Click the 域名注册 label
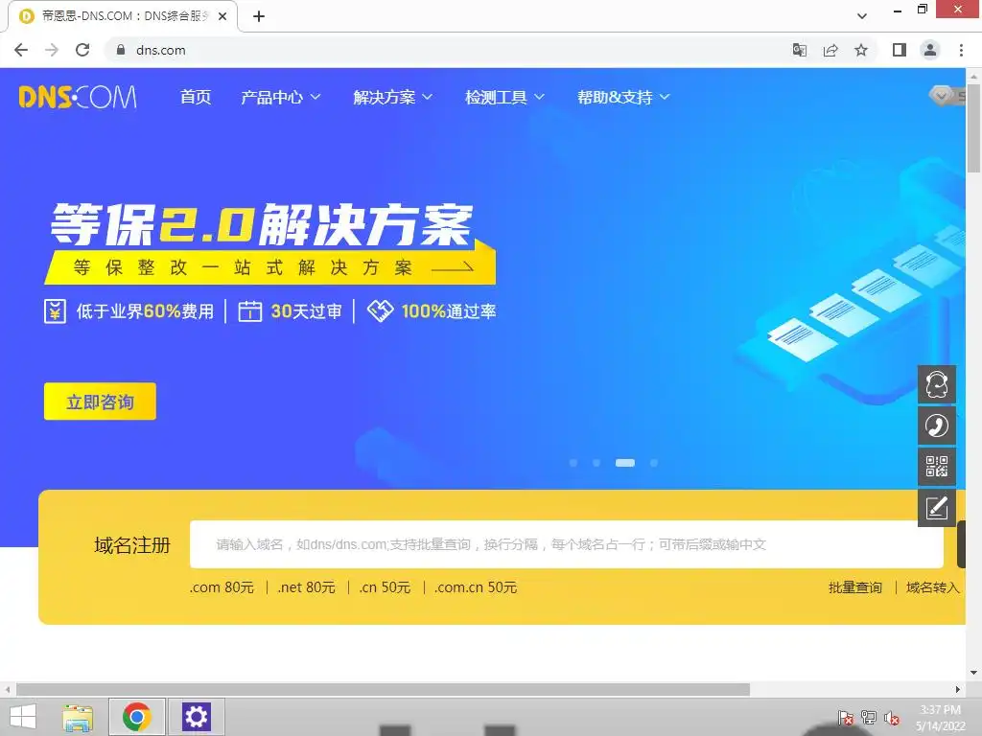 coord(132,544)
